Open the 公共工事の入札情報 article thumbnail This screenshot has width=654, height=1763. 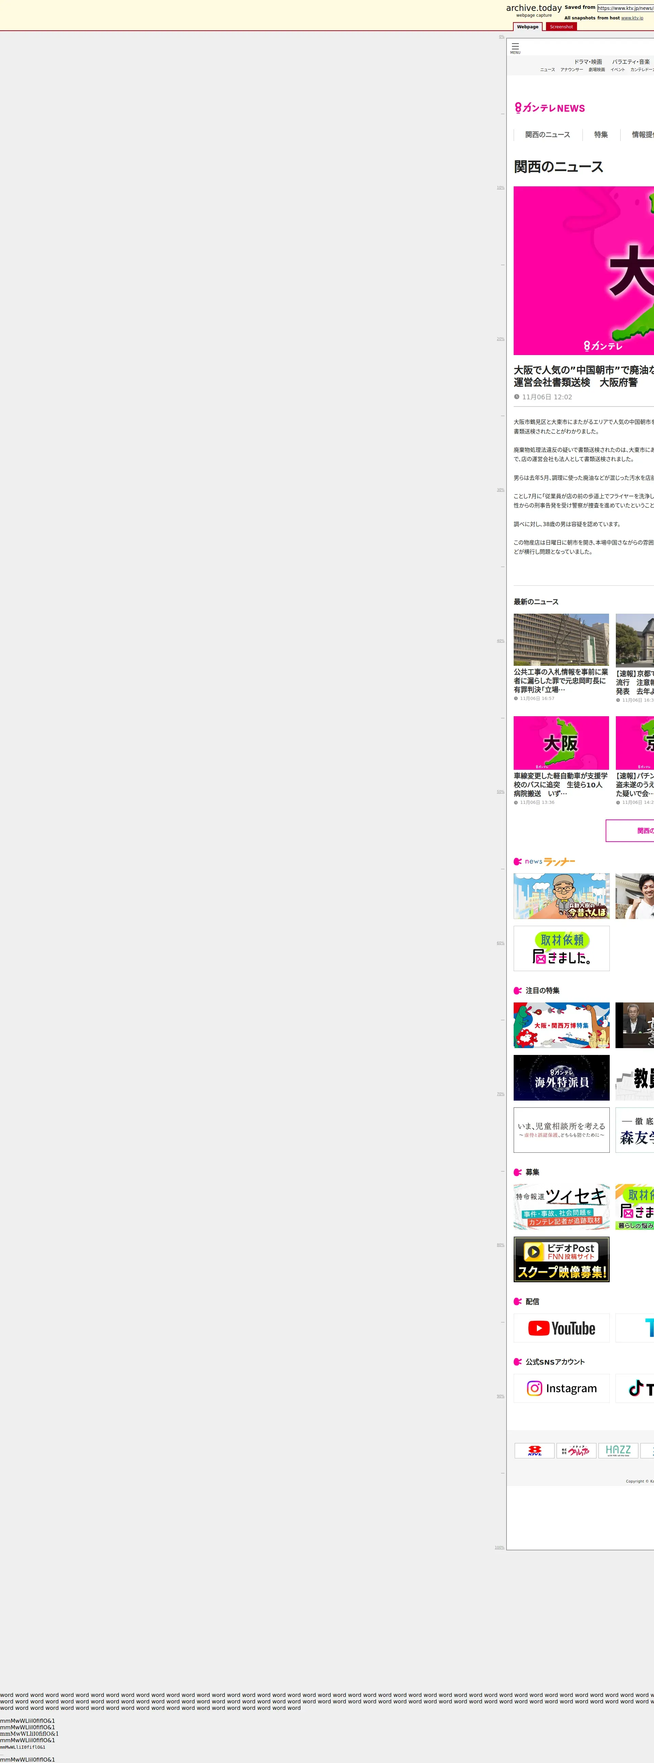tap(561, 639)
